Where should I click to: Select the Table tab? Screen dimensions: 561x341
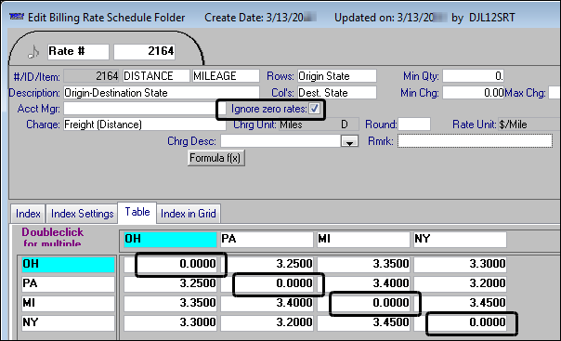point(137,212)
